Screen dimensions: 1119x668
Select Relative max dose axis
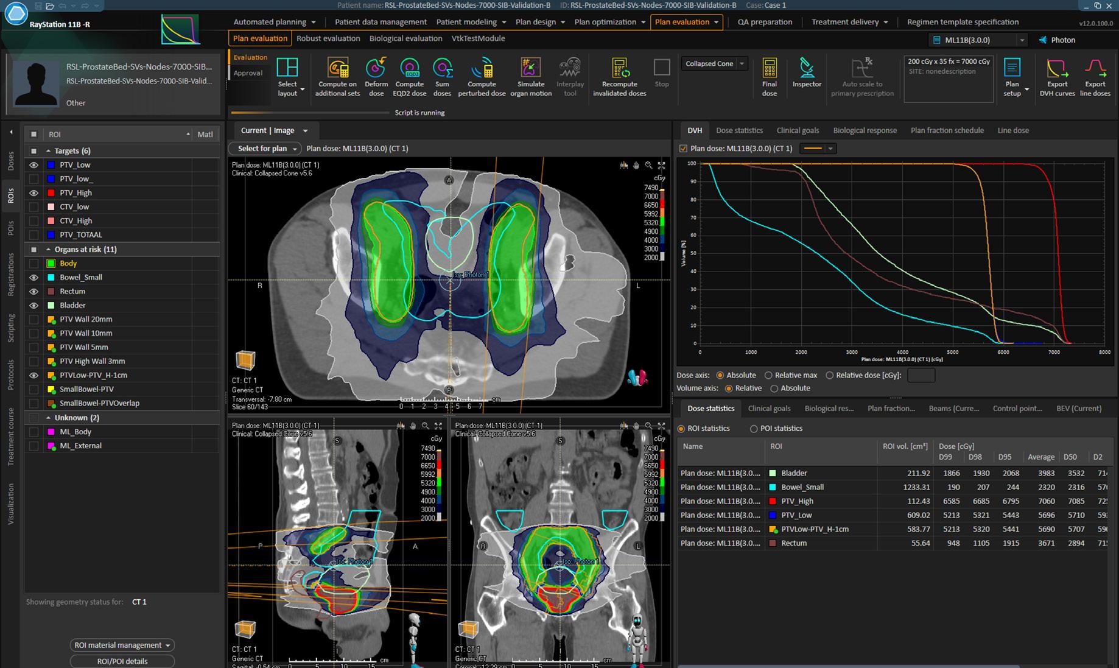(x=768, y=376)
